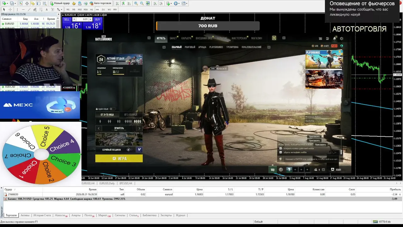Open the Почта terminal tab

point(89,215)
